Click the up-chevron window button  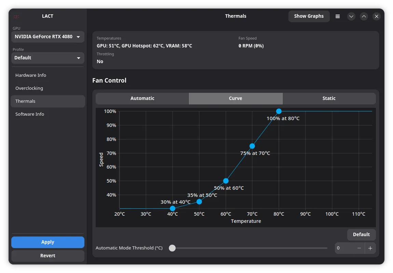364,16
